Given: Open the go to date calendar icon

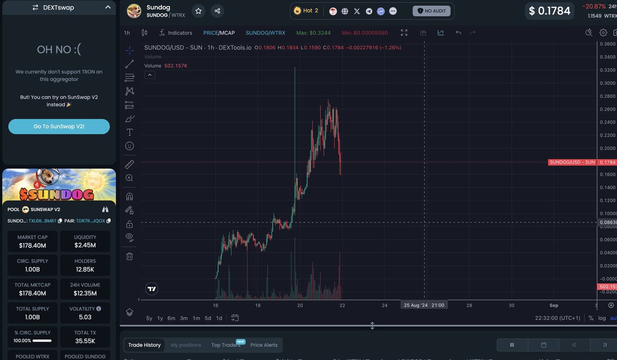Looking at the screenshot, I should click(x=235, y=318).
